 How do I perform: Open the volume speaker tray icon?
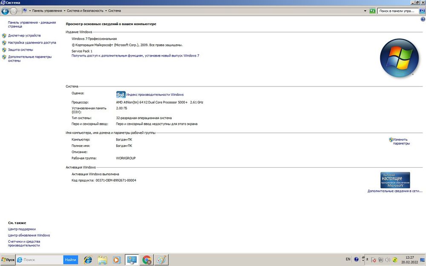pyautogui.click(x=388, y=260)
